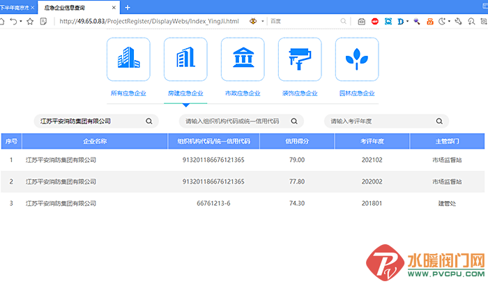Viewport: 488px width, 284px height.
Task: Click the red adblock toolbar icon
Action: pos(375,21)
